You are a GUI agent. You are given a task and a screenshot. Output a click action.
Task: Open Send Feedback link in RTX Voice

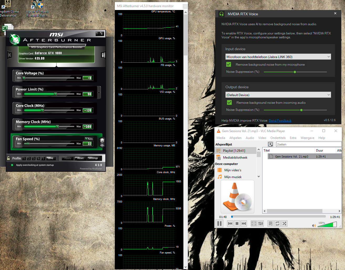click(280, 121)
